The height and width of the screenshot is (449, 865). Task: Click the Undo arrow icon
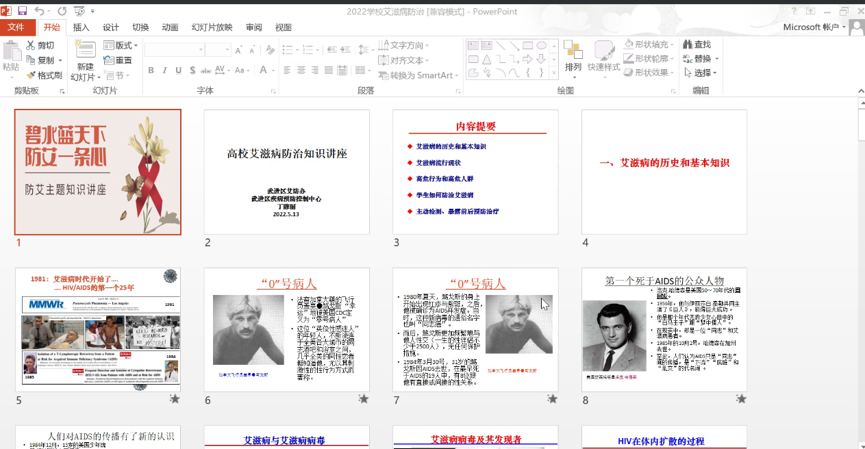pos(39,11)
